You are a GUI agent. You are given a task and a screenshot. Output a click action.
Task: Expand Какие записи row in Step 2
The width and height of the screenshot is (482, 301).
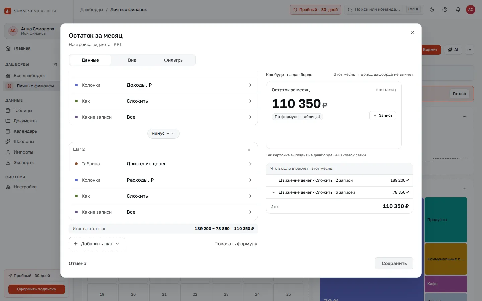point(163,212)
